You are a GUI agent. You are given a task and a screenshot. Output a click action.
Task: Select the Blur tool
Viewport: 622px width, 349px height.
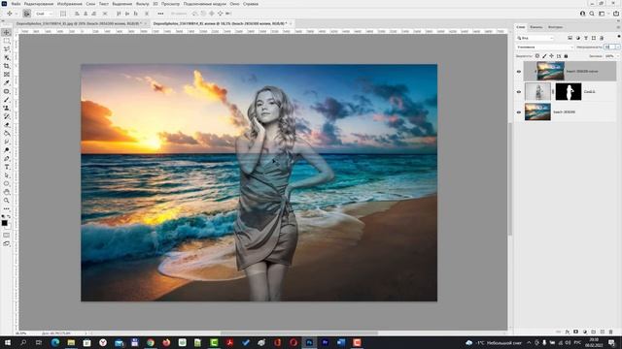point(7,142)
